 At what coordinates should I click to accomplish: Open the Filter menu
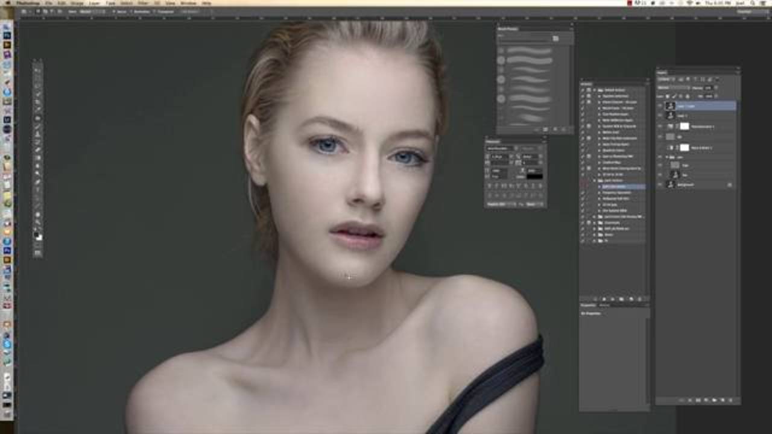tap(143, 3)
